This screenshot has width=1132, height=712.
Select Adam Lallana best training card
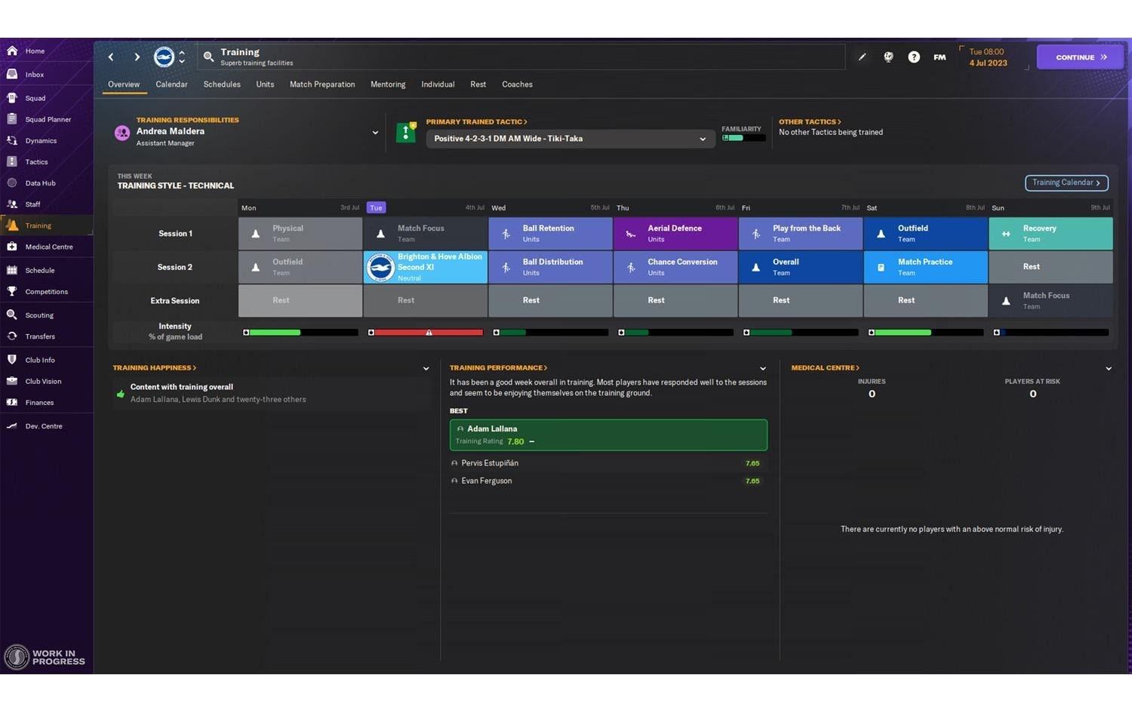[x=608, y=435]
